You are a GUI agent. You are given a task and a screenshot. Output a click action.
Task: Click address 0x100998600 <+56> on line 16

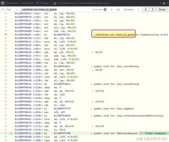pyautogui.click(x=28, y=24)
